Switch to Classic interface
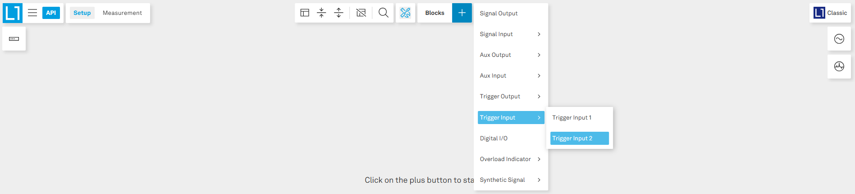 (x=830, y=13)
